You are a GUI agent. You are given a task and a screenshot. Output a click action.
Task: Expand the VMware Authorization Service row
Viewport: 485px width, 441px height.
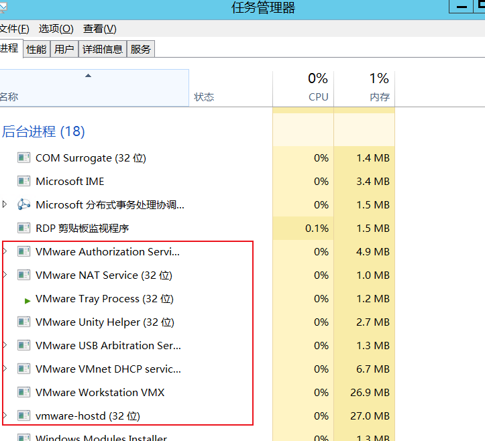tap(5, 251)
